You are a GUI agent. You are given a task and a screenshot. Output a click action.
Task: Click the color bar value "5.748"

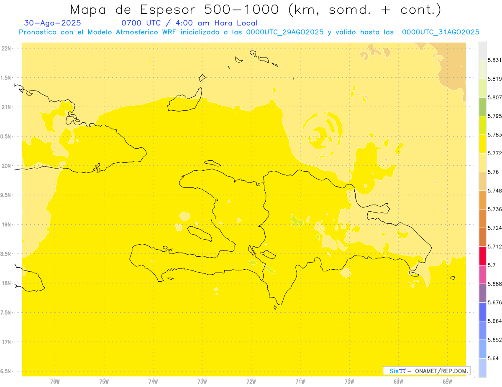(495, 190)
